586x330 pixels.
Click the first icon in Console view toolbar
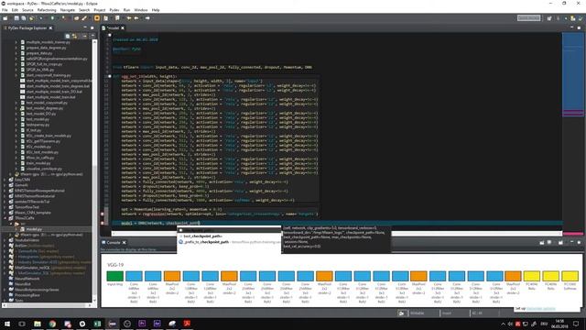(542, 242)
